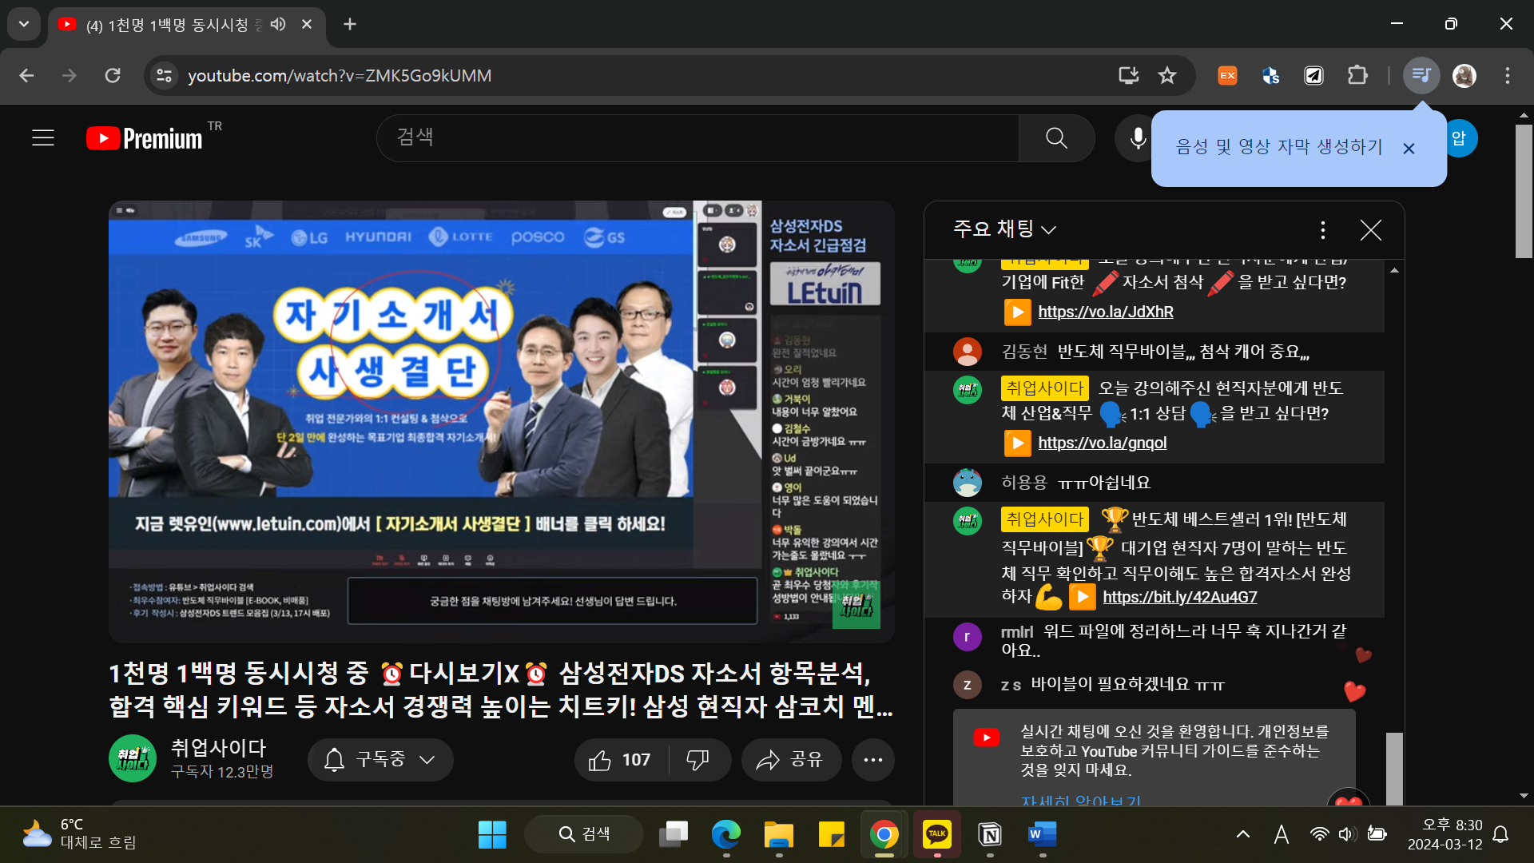Open Chrome tab search dropdown arrow
Image resolution: width=1534 pixels, height=863 pixels.
24,24
